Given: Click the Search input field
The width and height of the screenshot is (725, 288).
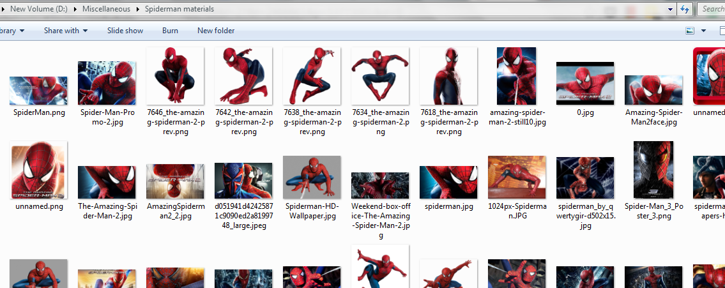Looking at the screenshot, I should [x=712, y=9].
